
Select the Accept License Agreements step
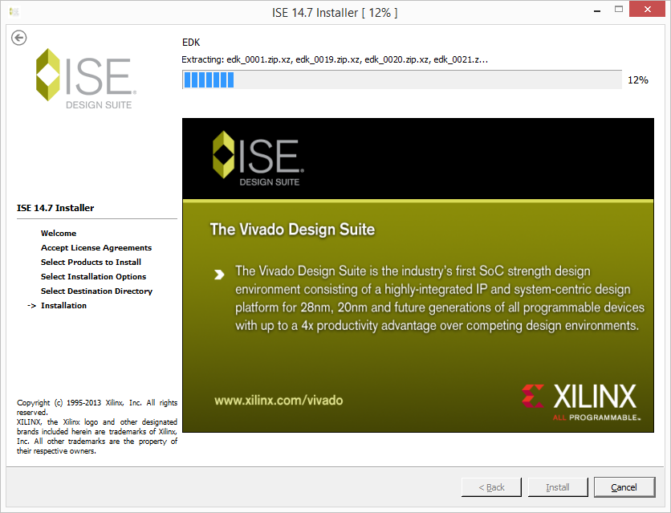point(96,248)
